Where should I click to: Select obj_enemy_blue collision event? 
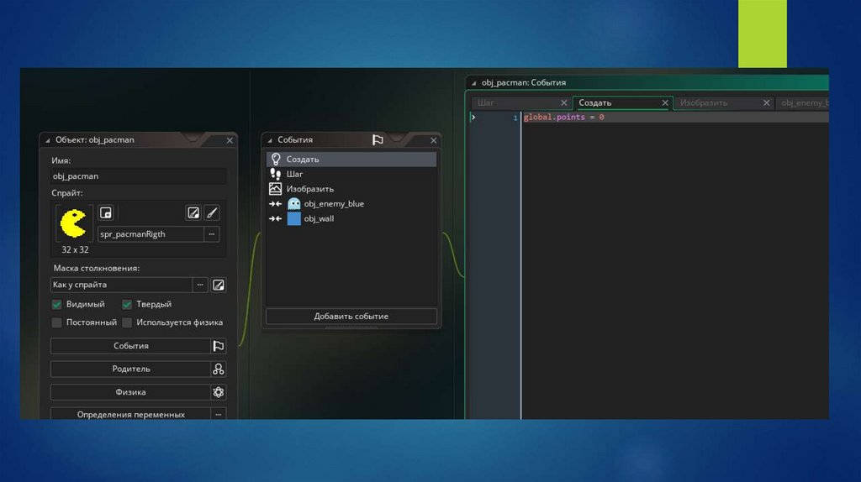click(351, 203)
